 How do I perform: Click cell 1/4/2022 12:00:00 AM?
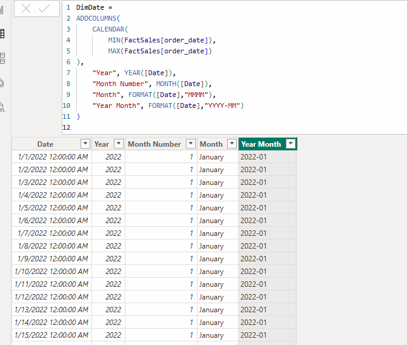53,195
